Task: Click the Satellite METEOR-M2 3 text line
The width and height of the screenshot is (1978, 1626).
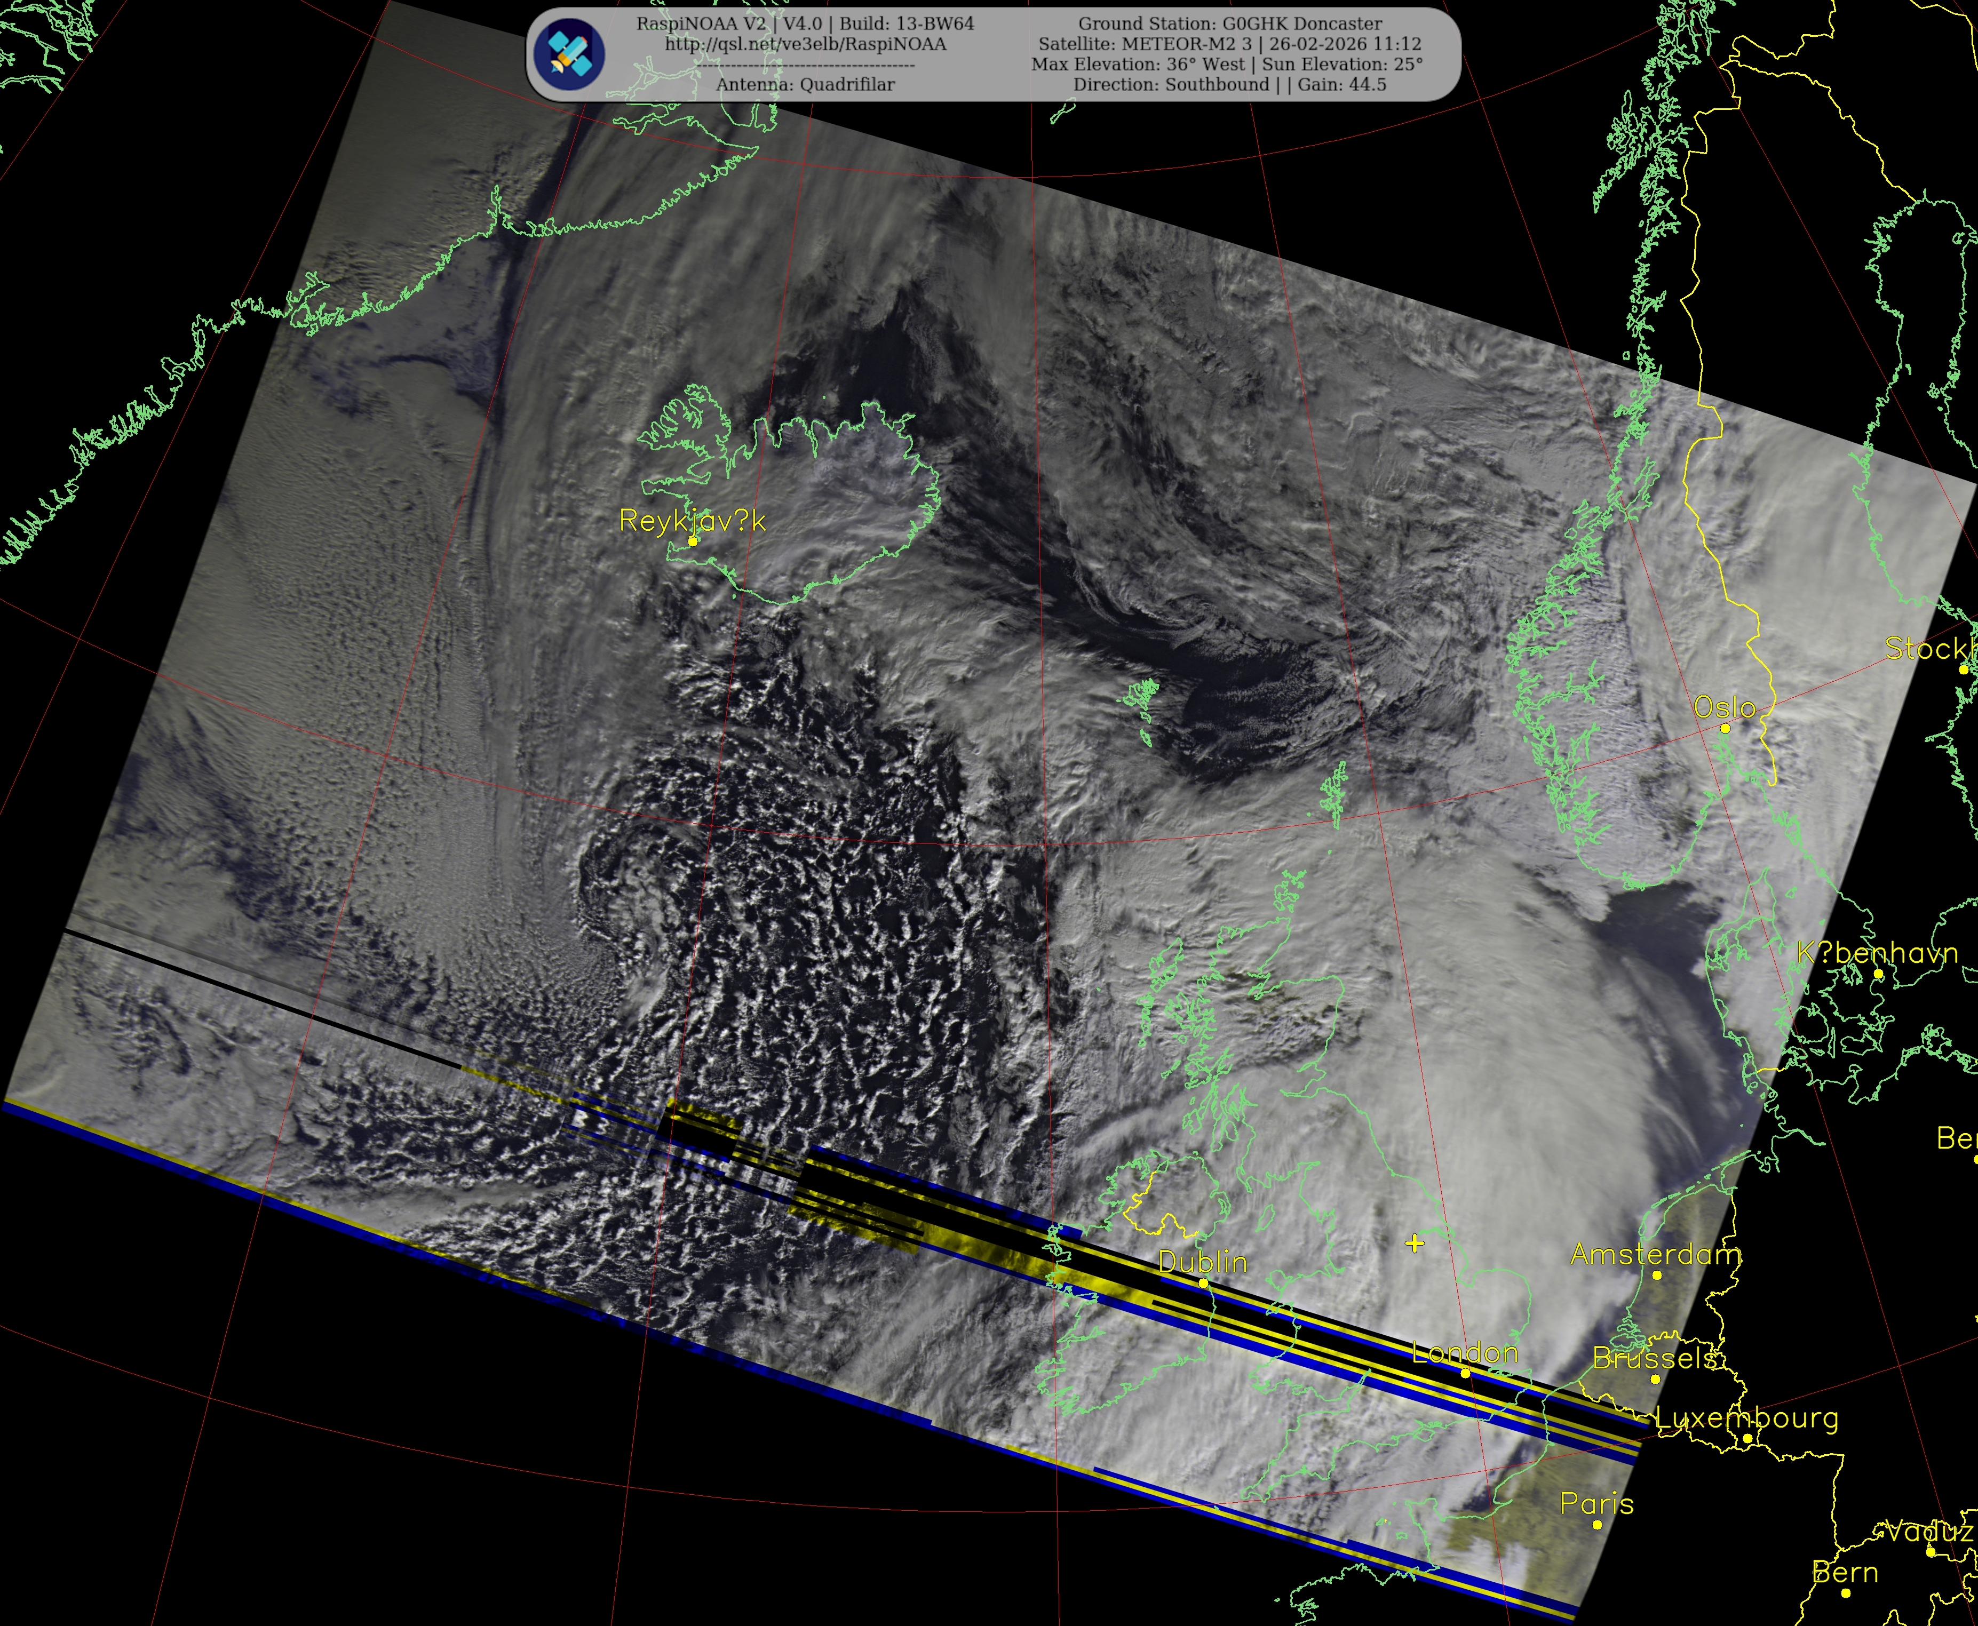Action: point(1229,44)
